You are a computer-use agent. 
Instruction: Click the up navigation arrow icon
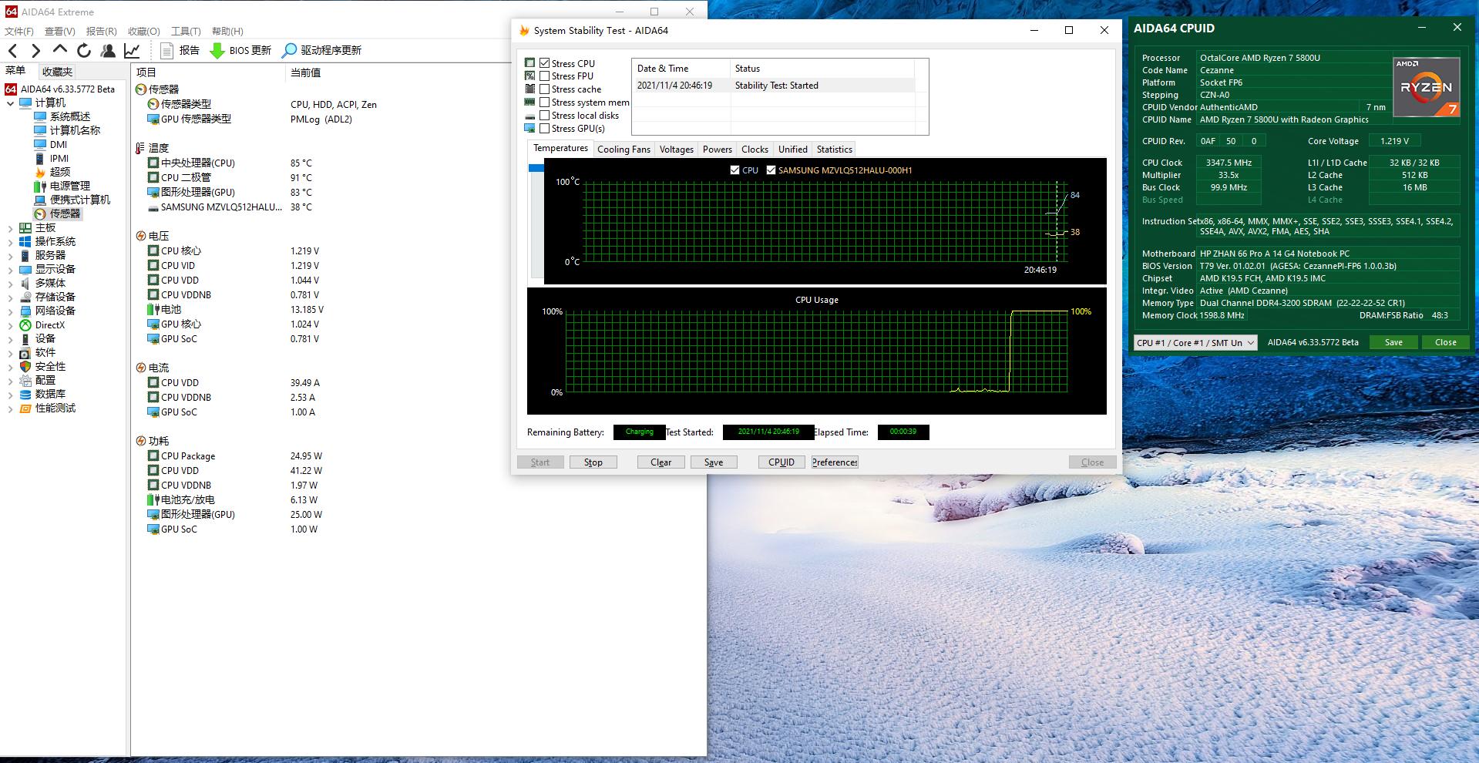60,51
